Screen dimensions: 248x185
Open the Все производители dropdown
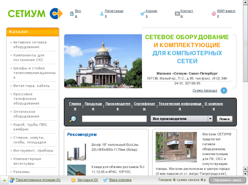point(181,119)
